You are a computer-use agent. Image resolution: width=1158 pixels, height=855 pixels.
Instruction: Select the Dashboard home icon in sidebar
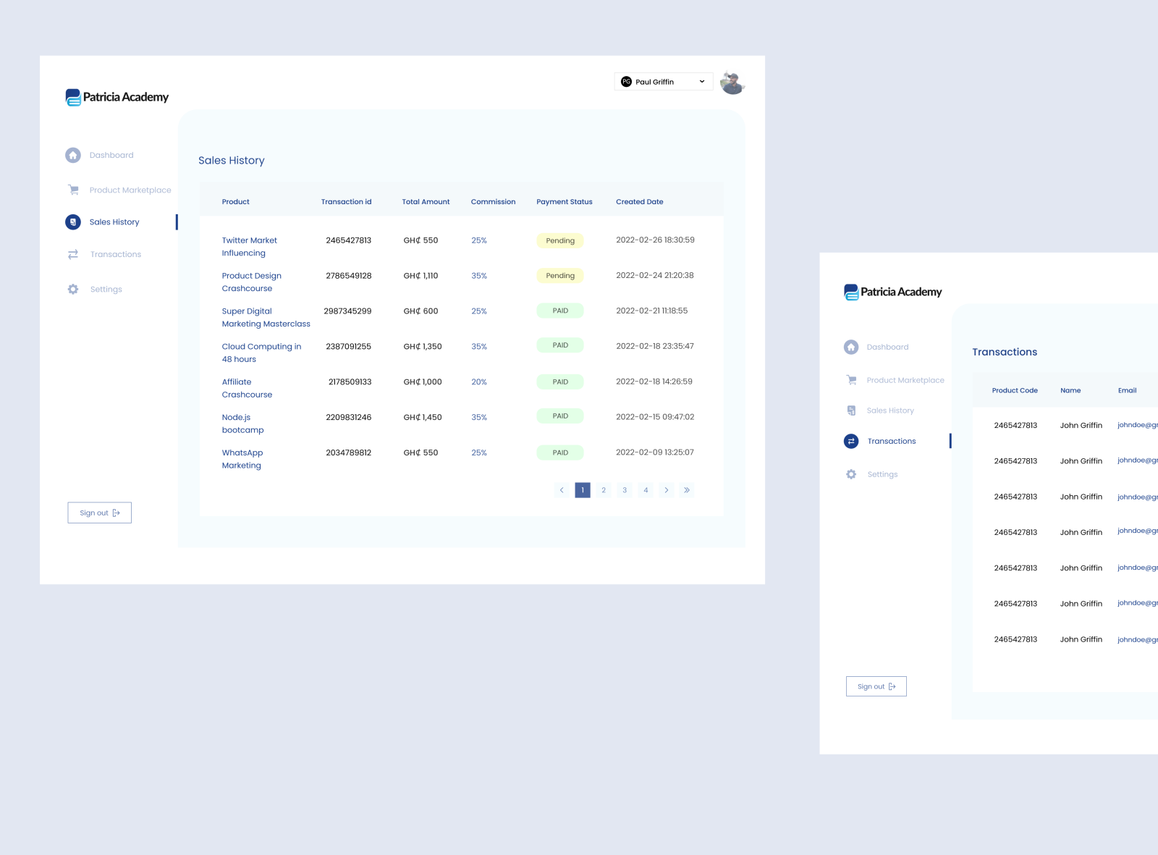(x=72, y=155)
